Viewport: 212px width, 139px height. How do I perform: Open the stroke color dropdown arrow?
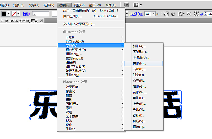(x=18, y=14)
